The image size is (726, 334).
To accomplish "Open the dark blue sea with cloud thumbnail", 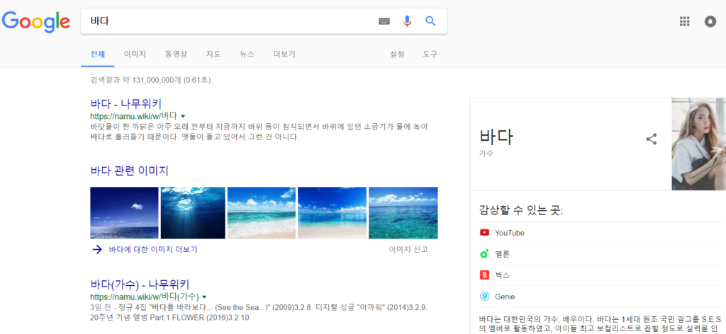I will click(124, 212).
